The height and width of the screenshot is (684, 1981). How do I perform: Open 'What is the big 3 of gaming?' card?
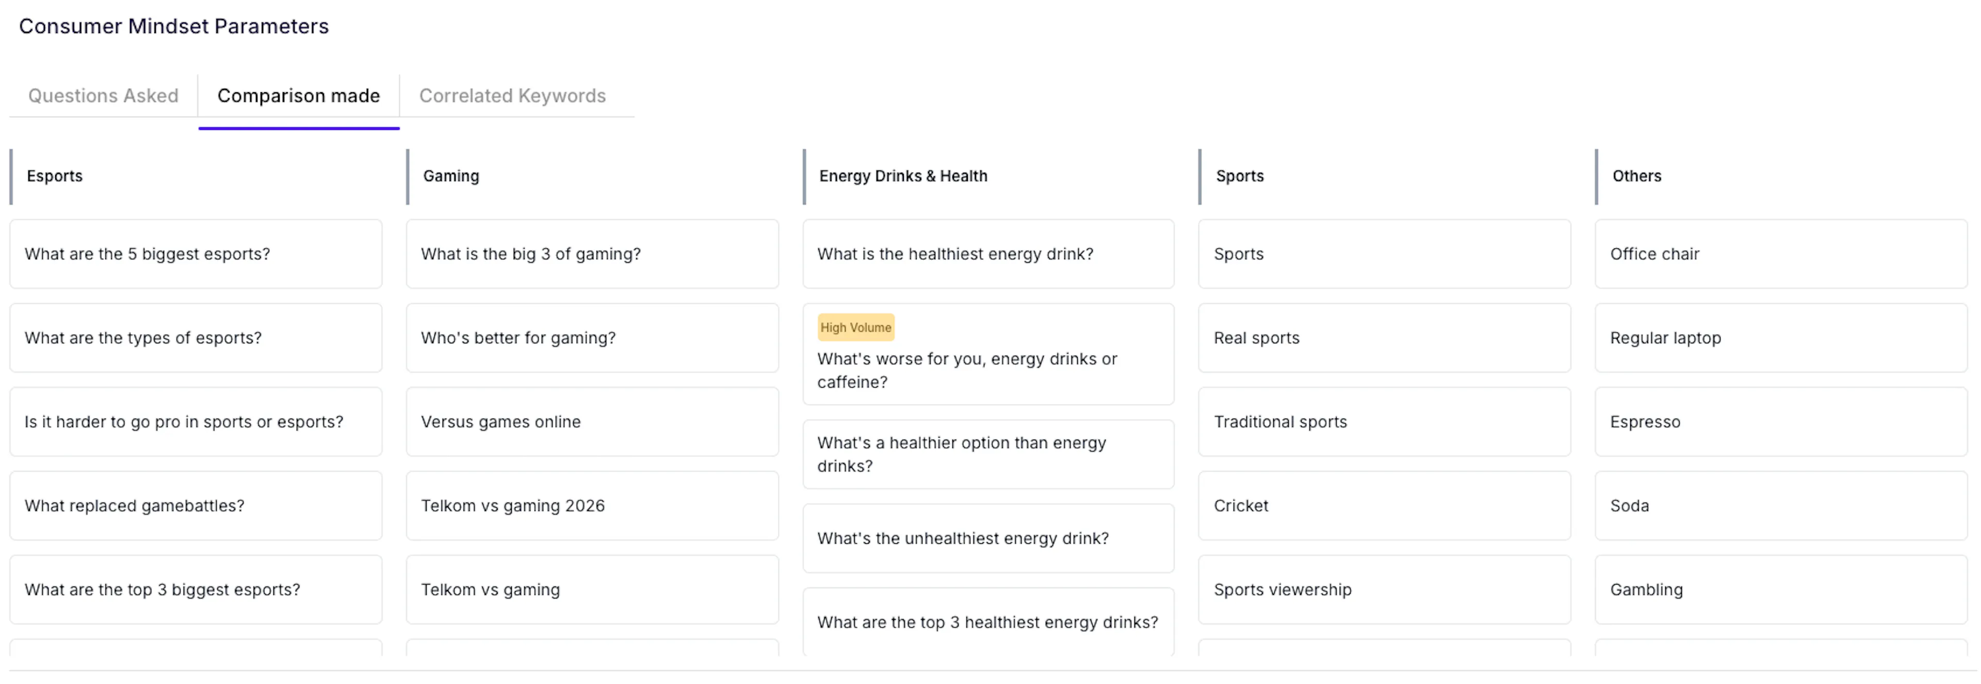[592, 255]
